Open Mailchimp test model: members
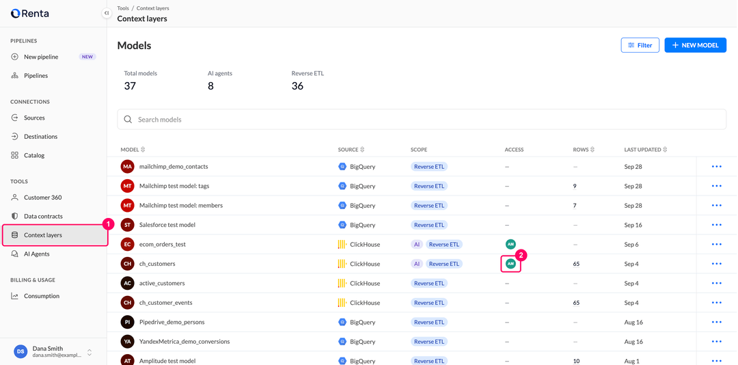738x365 pixels. pyautogui.click(x=181, y=205)
